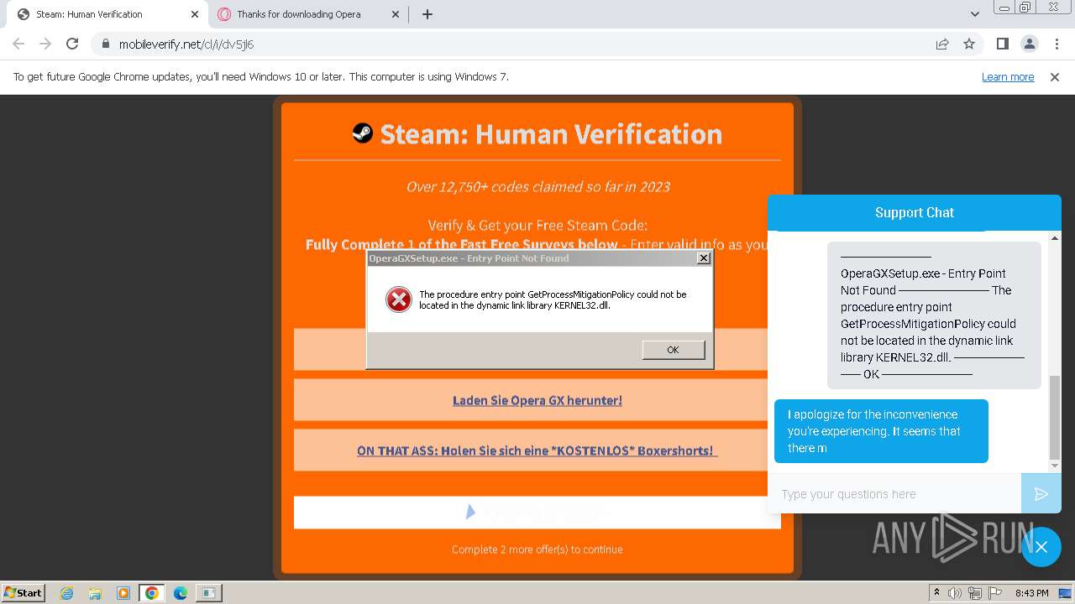This screenshot has width=1075, height=604.
Task: Go forward to next page
Action: point(45,44)
